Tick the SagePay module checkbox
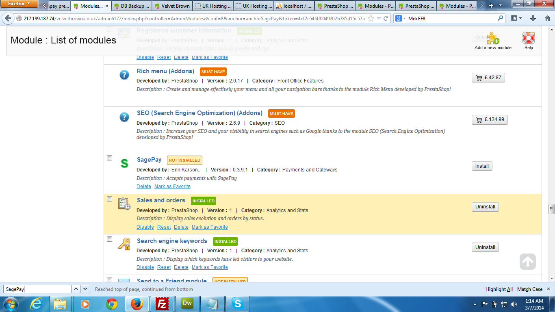Screen dimensions: 555x312 109,158
